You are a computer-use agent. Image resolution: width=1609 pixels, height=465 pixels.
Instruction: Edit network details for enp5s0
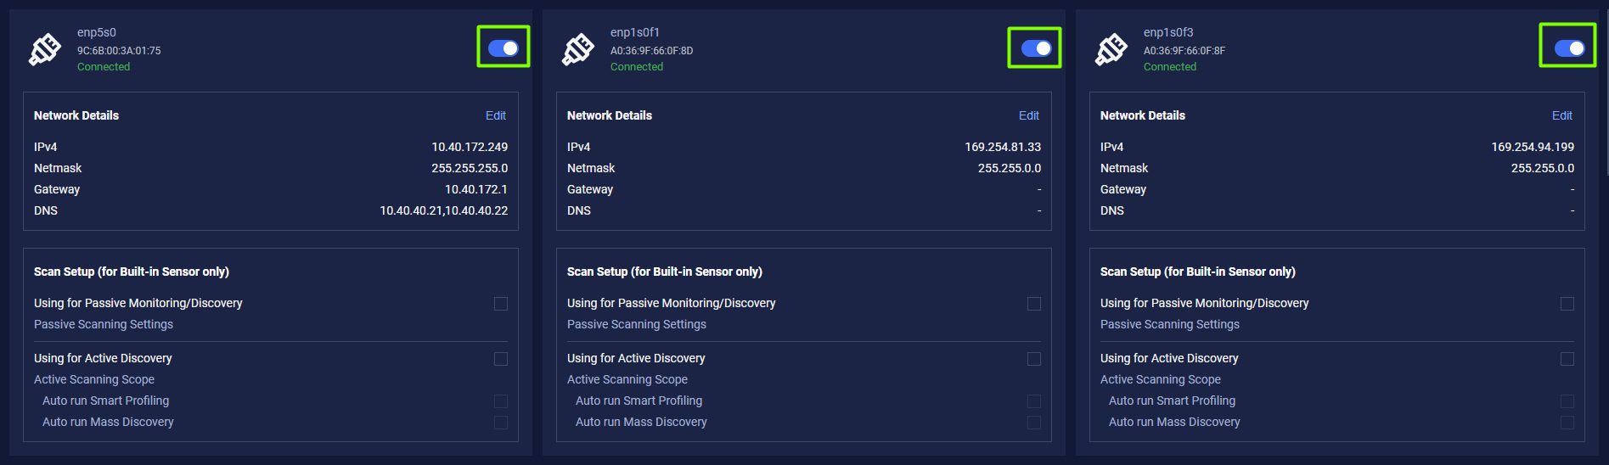pyautogui.click(x=496, y=115)
